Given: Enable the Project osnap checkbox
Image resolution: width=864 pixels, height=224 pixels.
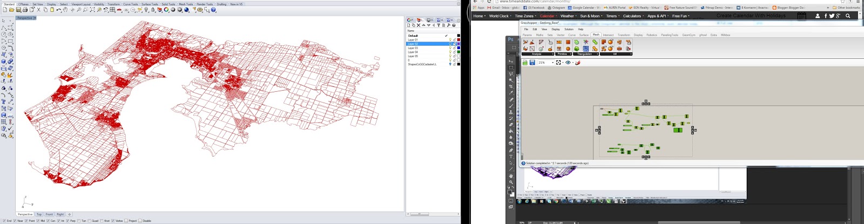Looking at the screenshot, I should click(126, 221).
